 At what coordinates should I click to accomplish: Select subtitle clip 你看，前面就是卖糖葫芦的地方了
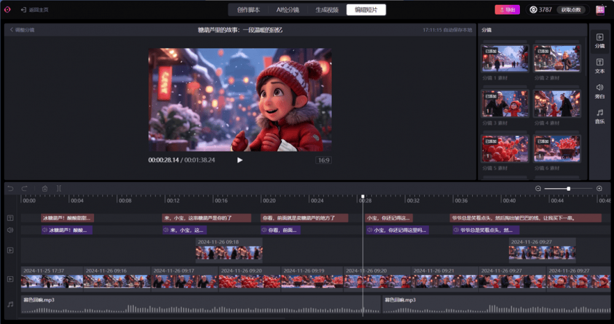[x=304, y=218]
